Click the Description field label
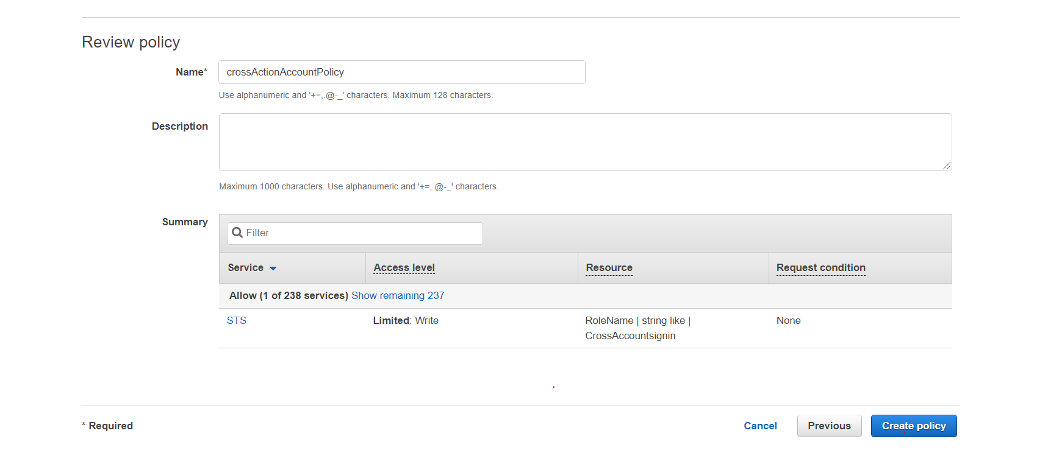This screenshot has width=1048, height=450. point(180,126)
